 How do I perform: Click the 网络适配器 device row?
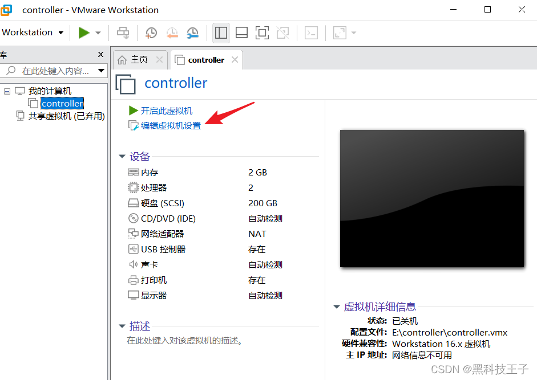(205, 234)
